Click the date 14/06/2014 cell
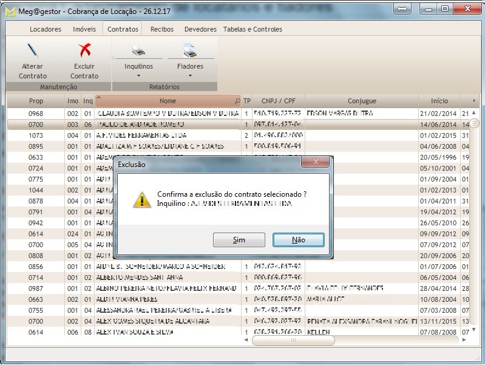Screen dimensions: 485x365 tap(438, 125)
